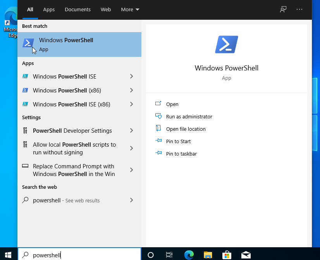
Task: Expand Windows PowerShell (x86) options arrow
Action: click(x=131, y=91)
